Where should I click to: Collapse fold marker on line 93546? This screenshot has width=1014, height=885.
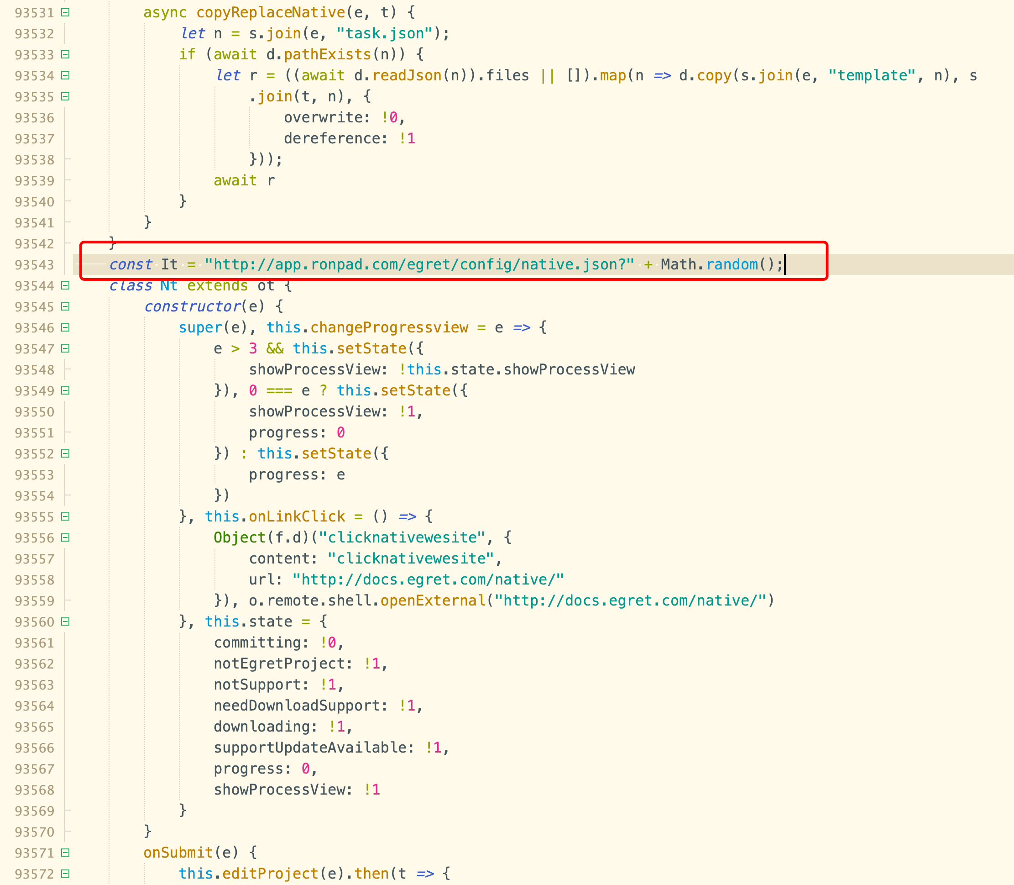(65, 327)
